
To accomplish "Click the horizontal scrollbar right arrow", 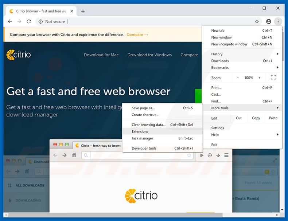I will pos(277,215).
